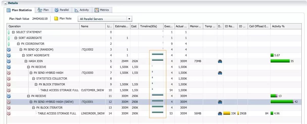Screen dimensions: 307x124
Task: Sort by the Name column header
Action: pyautogui.click(x=92, y=26)
